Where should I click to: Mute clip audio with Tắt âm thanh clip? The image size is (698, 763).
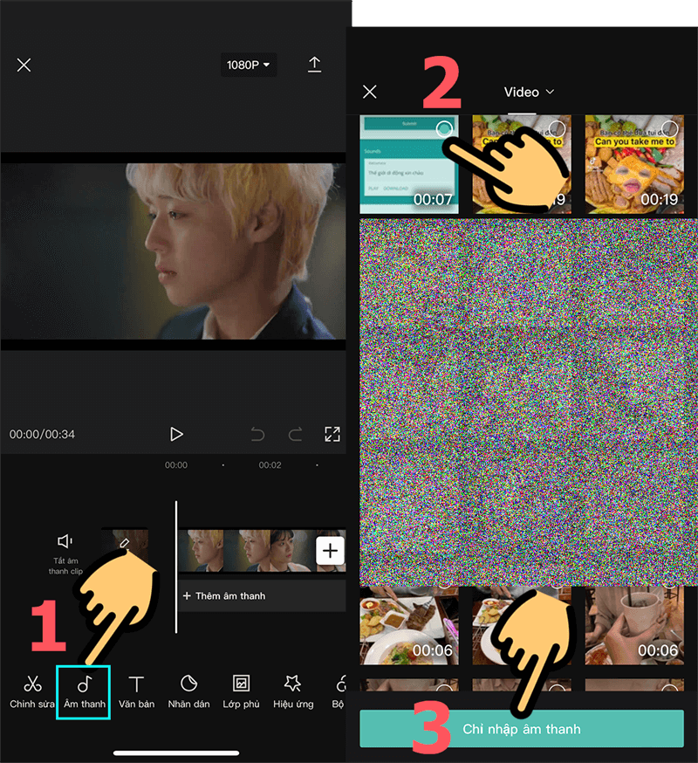(x=65, y=553)
